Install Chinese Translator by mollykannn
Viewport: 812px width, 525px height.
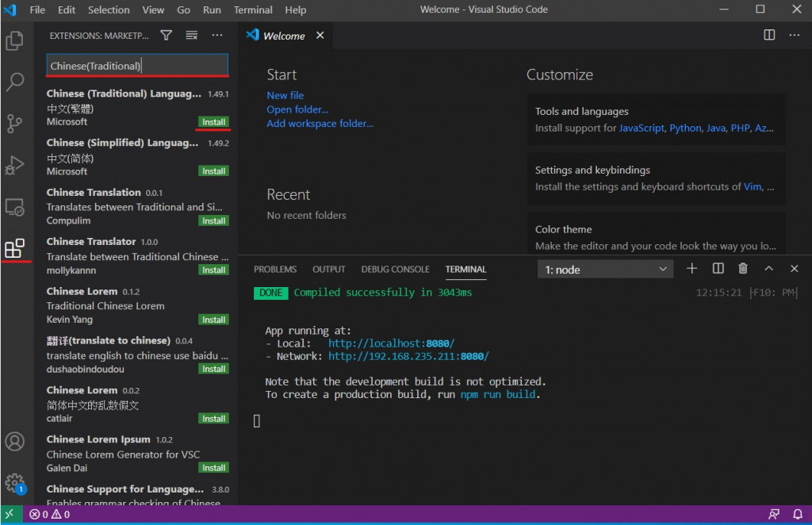pos(213,270)
